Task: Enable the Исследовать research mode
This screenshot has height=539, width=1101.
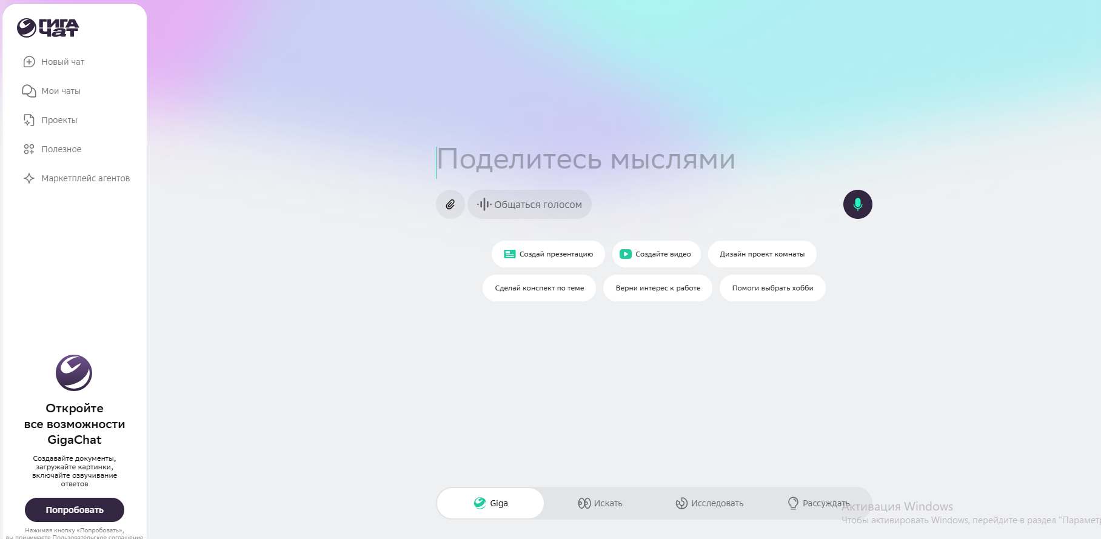Action: 709,503
